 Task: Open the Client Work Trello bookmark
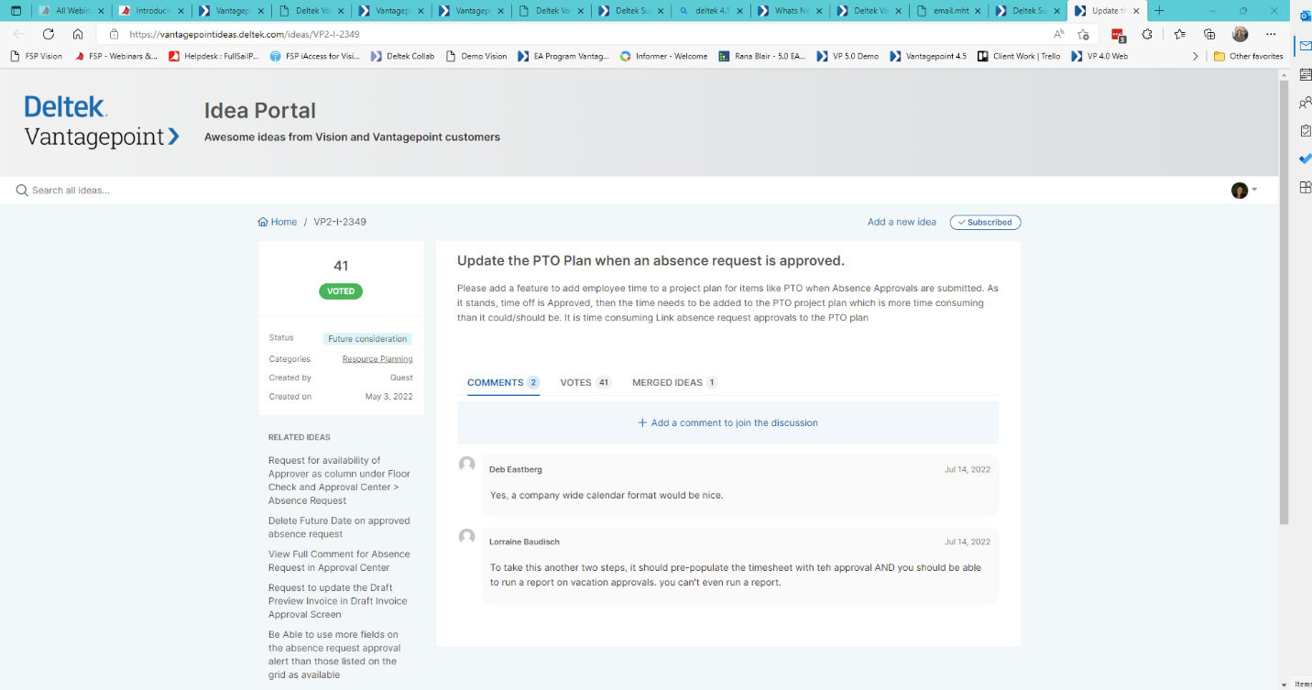click(1019, 56)
